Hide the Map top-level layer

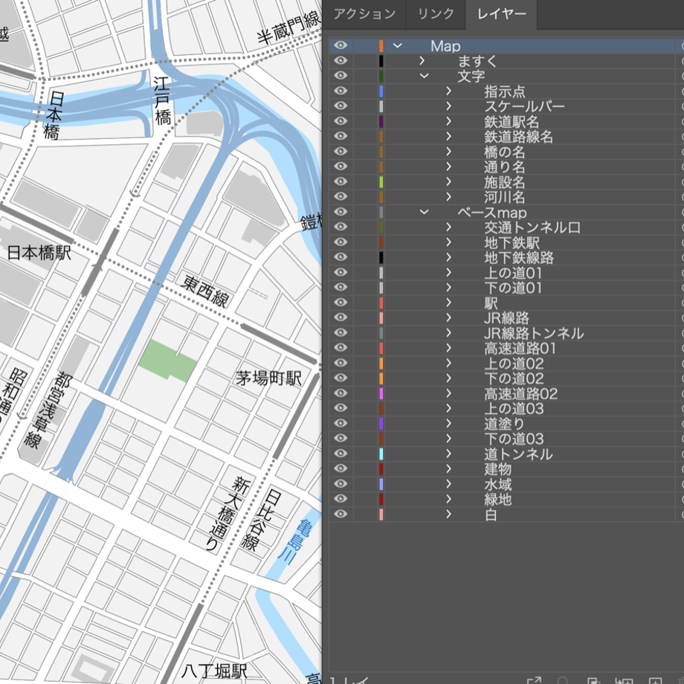tap(341, 45)
